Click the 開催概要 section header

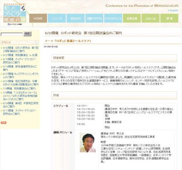[x=114, y=58]
